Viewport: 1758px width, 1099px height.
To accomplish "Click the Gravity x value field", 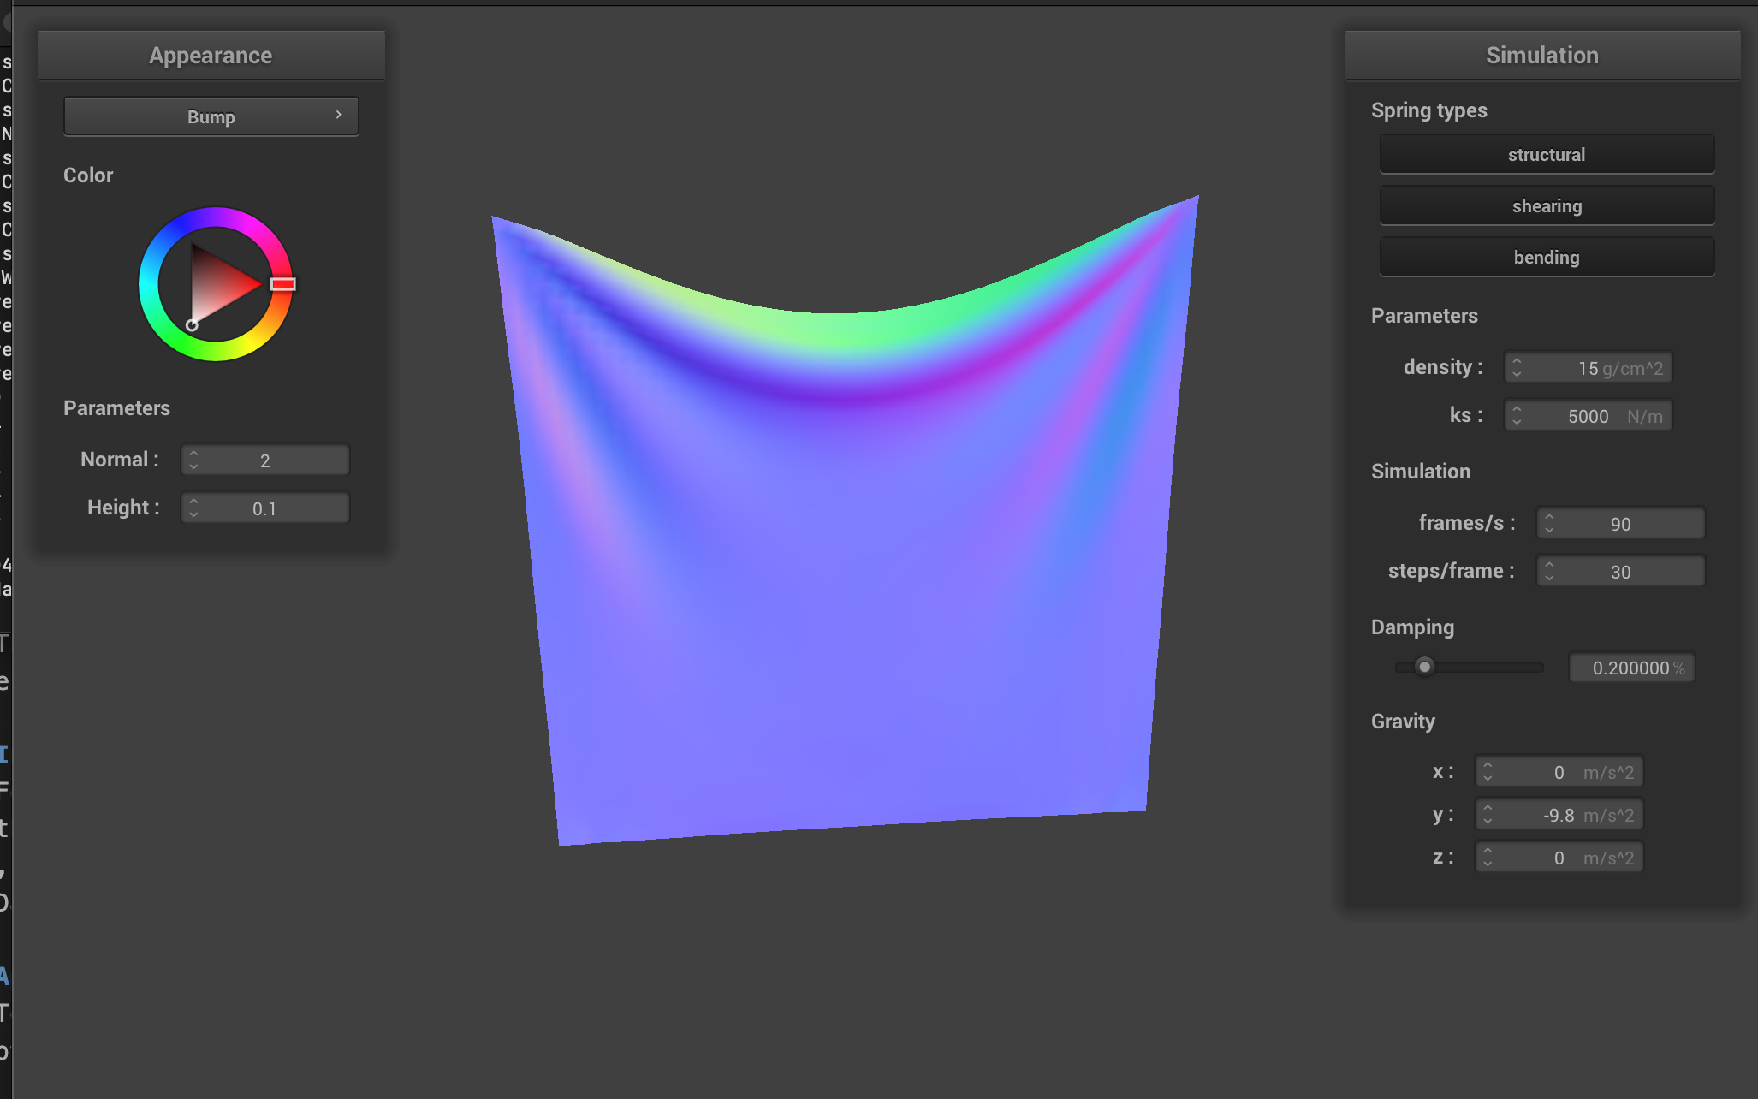I will pos(1559,772).
